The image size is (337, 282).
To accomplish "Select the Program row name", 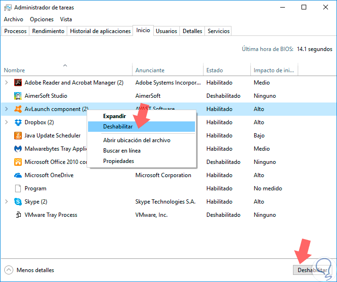I will pyautogui.click(x=35, y=188).
